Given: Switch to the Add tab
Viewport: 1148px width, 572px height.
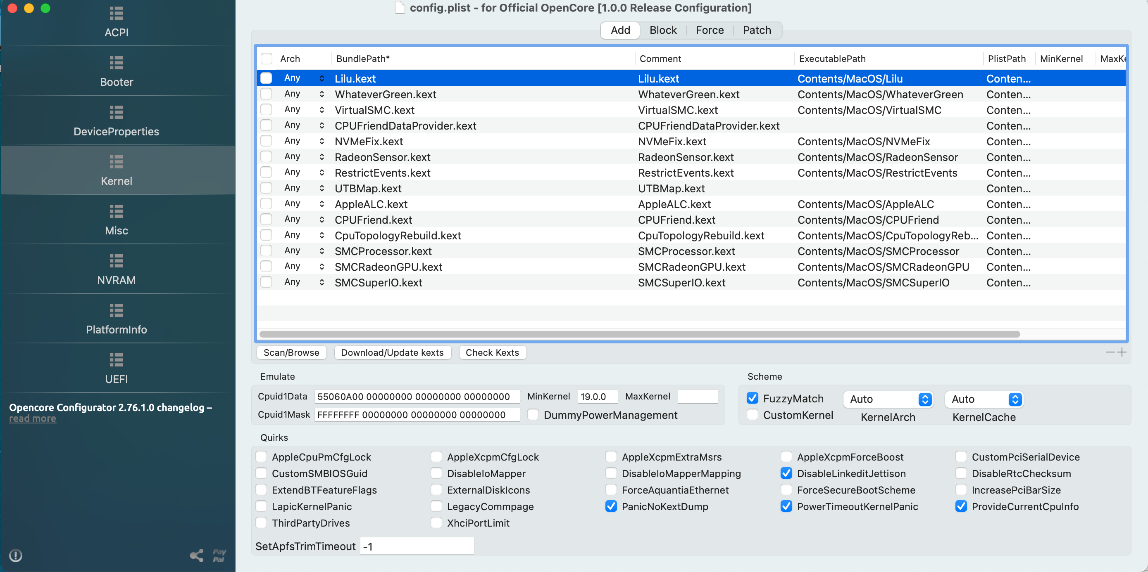Looking at the screenshot, I should coord(620,30).
